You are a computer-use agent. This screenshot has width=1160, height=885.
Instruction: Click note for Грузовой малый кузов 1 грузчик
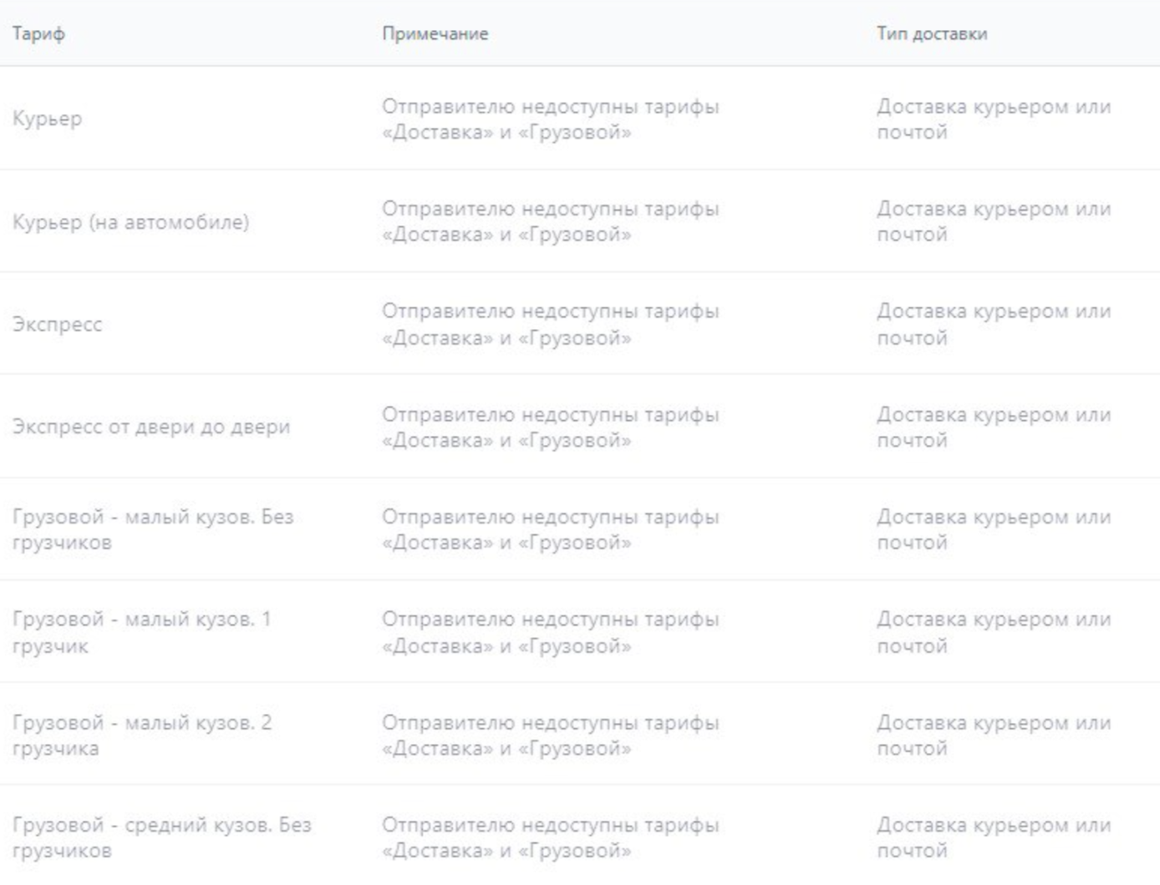(x=550, y=632)
